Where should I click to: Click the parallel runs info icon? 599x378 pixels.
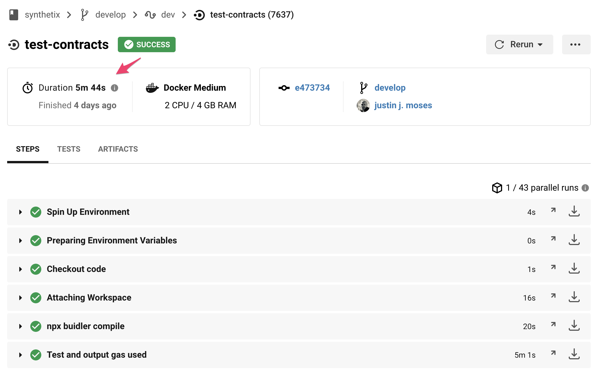pos(585,188)
